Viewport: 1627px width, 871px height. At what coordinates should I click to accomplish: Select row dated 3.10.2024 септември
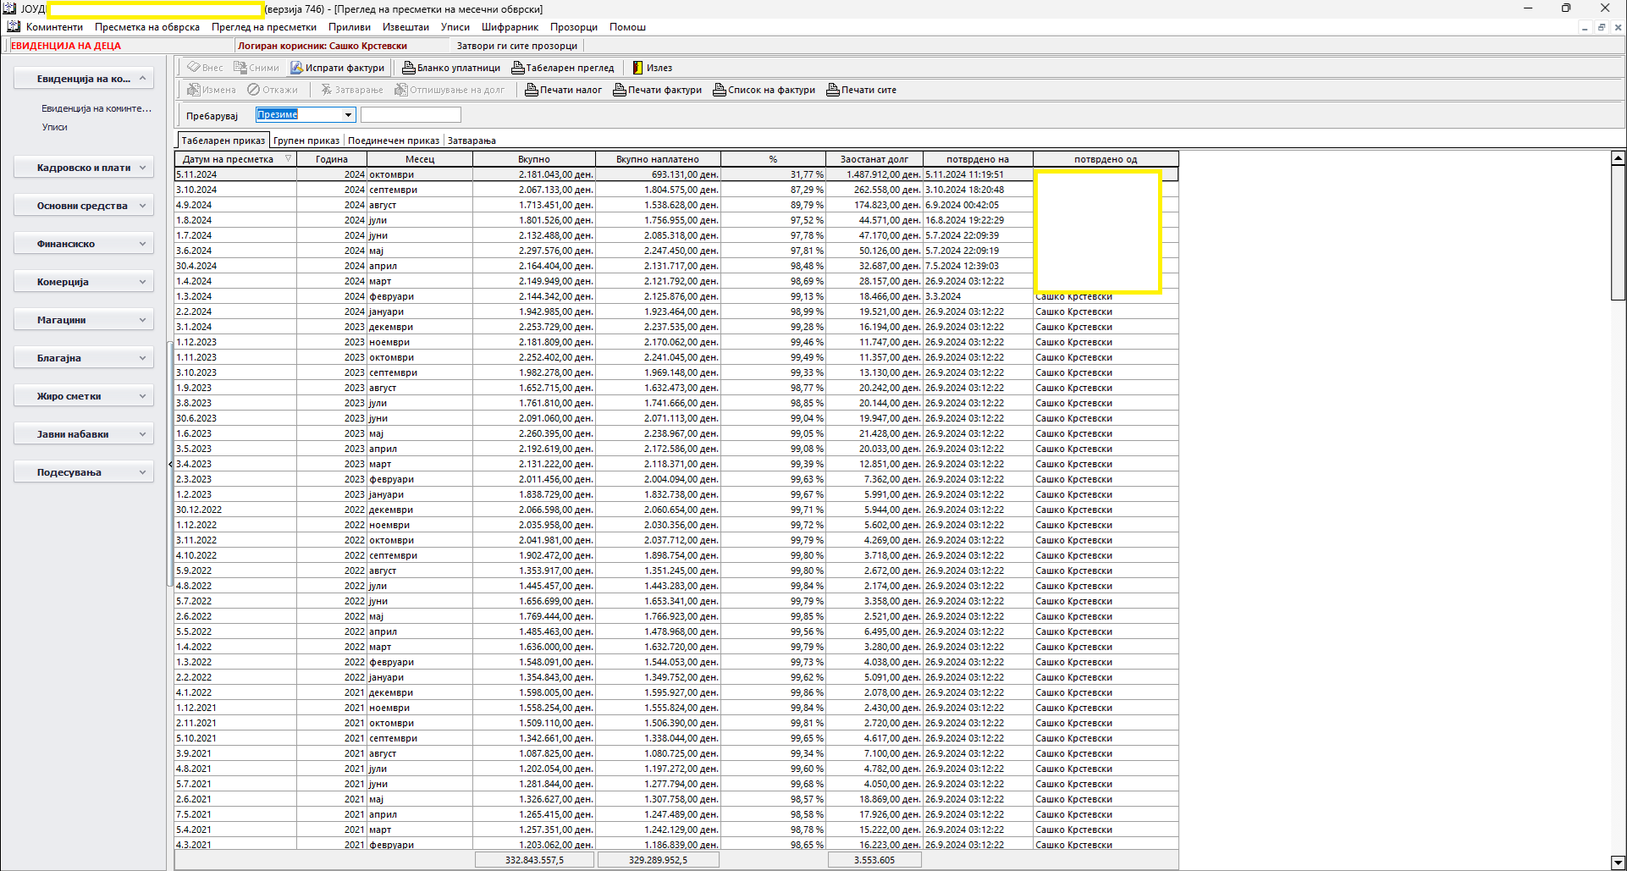point(676,190)
